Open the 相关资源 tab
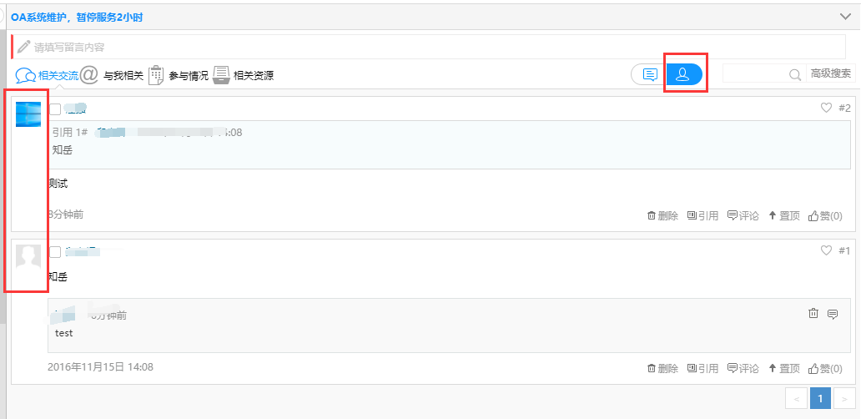 (244, 75)
